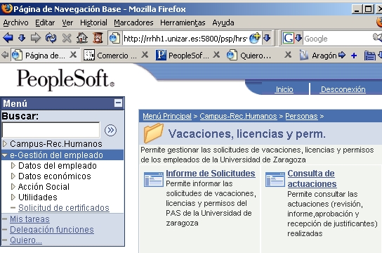382x253 pixels.
Task: Collapse the Menú panel with minus button
Action: [119, 103]
